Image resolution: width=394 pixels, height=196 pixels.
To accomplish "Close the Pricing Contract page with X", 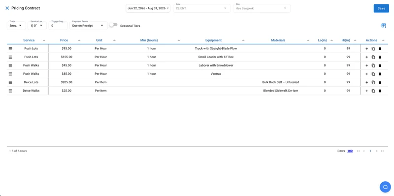I will tap(7, 8).
